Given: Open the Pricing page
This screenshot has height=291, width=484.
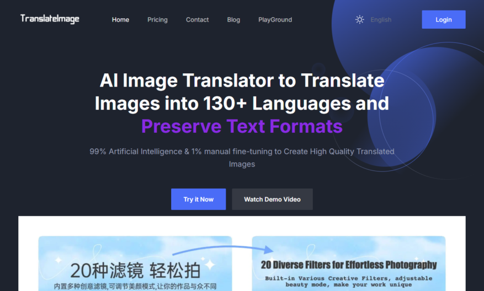Looking at the screenshot, I should pos(157,20).
